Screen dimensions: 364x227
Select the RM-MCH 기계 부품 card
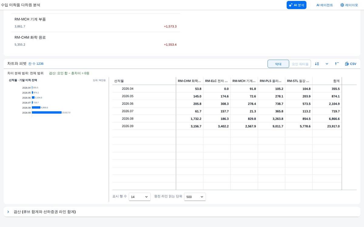click(96, 23)
